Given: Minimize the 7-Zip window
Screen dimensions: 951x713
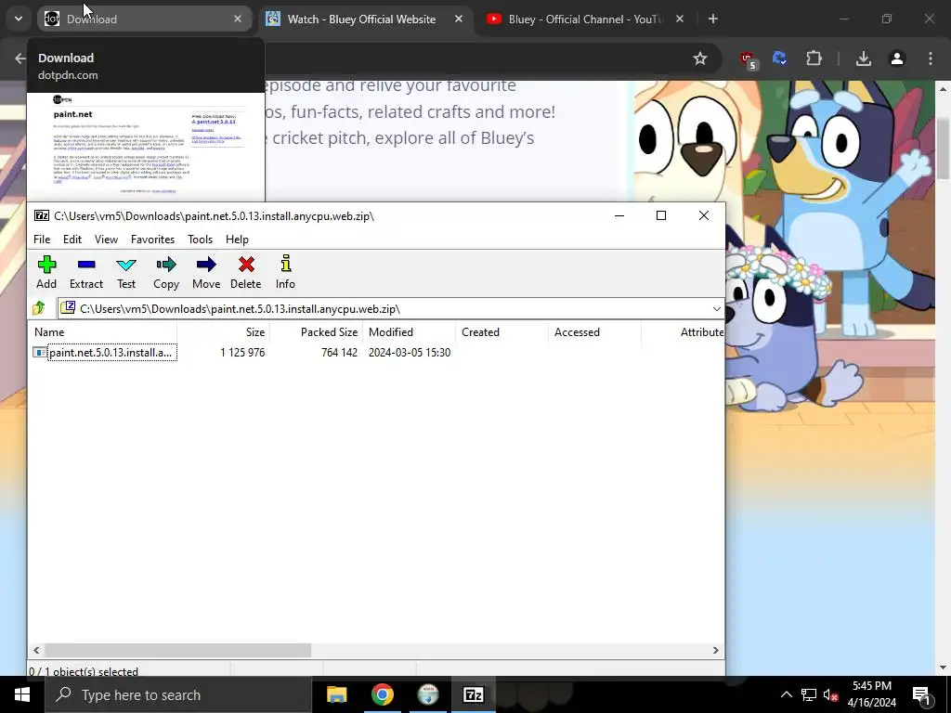Looking at the screenshot, I should pyautogui.click(x=619, y=215).
